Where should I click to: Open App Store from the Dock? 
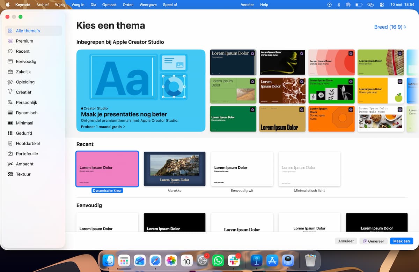click(x=272, y=260)
